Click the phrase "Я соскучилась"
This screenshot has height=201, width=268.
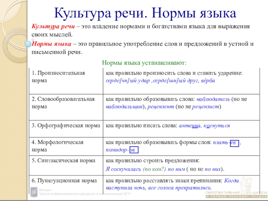click(x=123, y=169)
